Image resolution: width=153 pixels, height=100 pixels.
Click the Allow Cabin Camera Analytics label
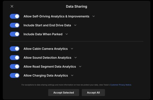46,49
